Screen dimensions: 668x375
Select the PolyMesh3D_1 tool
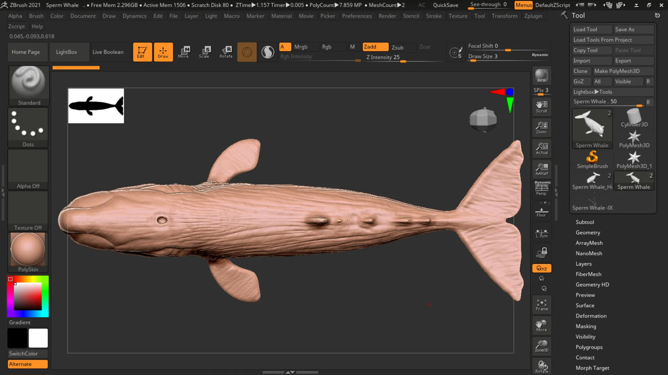[x=634, y=160]
